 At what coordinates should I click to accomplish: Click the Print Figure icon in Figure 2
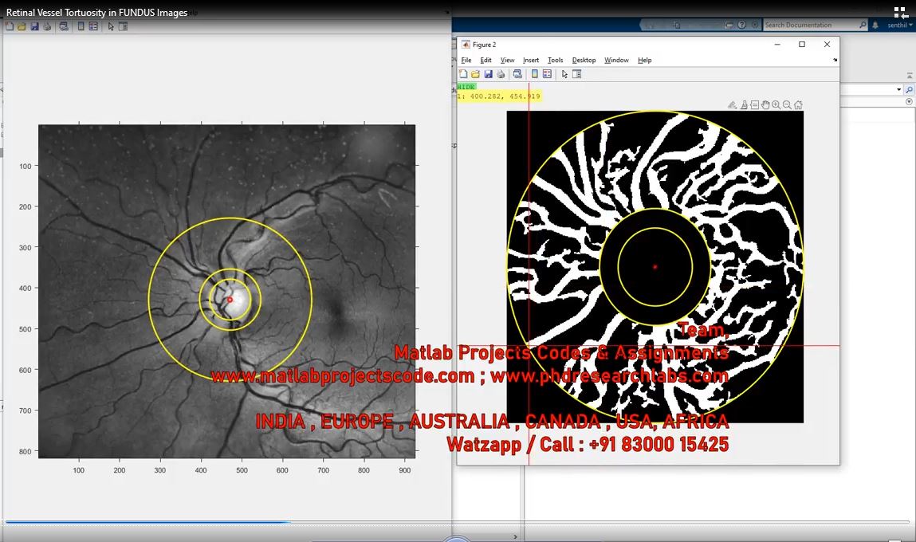point(501,74)
